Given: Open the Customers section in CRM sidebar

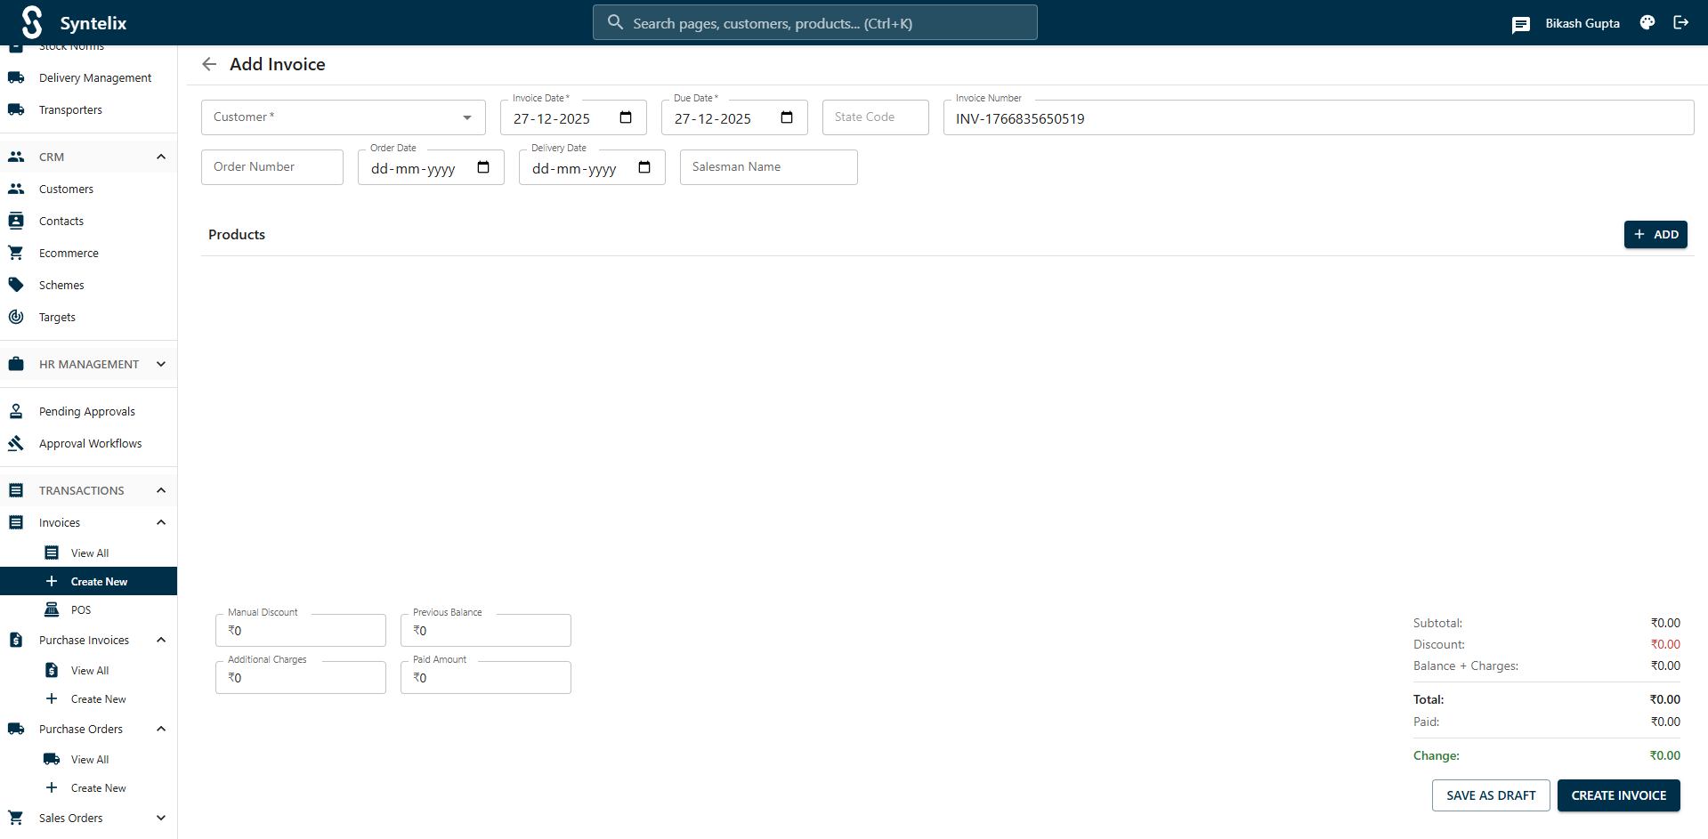Looking at the screenshot, I should click(x=65, y=189).
